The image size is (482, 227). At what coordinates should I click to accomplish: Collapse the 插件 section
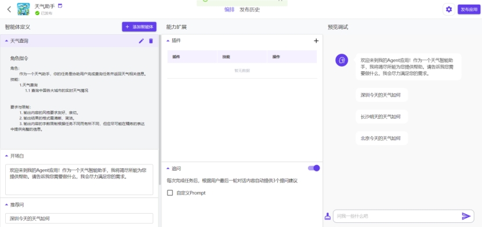pos(168,41)
